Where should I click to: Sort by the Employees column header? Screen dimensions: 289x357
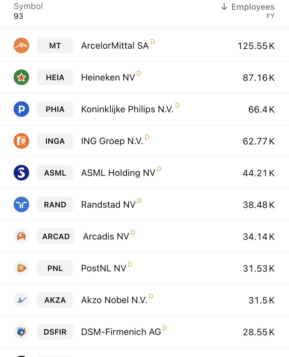253,7
